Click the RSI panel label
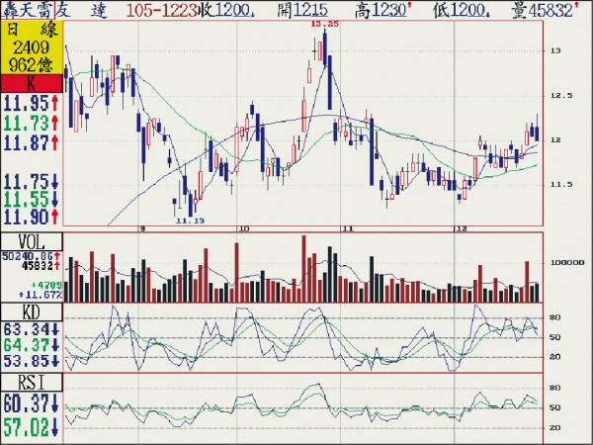The width and height of the screenshot is (593, 445). [x=32, y=383]
